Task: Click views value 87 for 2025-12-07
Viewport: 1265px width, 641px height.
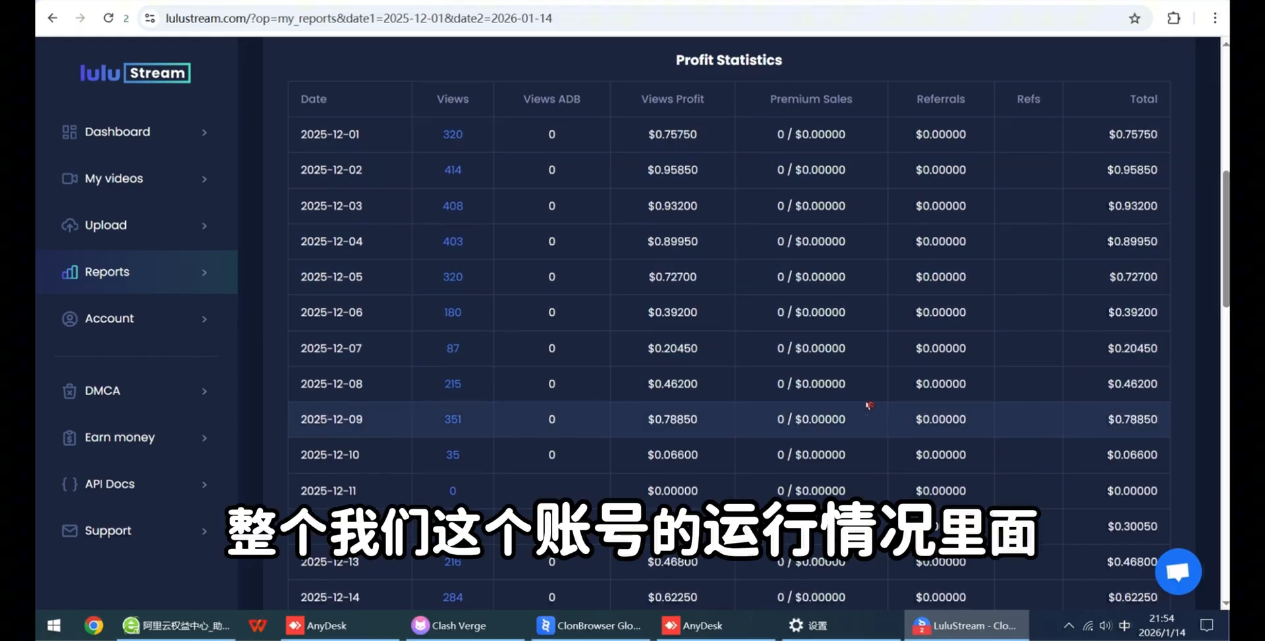Action: tap(453, 348)
